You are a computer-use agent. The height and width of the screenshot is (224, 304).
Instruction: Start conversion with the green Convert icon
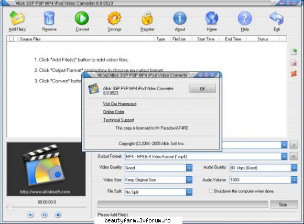[82, 18]
